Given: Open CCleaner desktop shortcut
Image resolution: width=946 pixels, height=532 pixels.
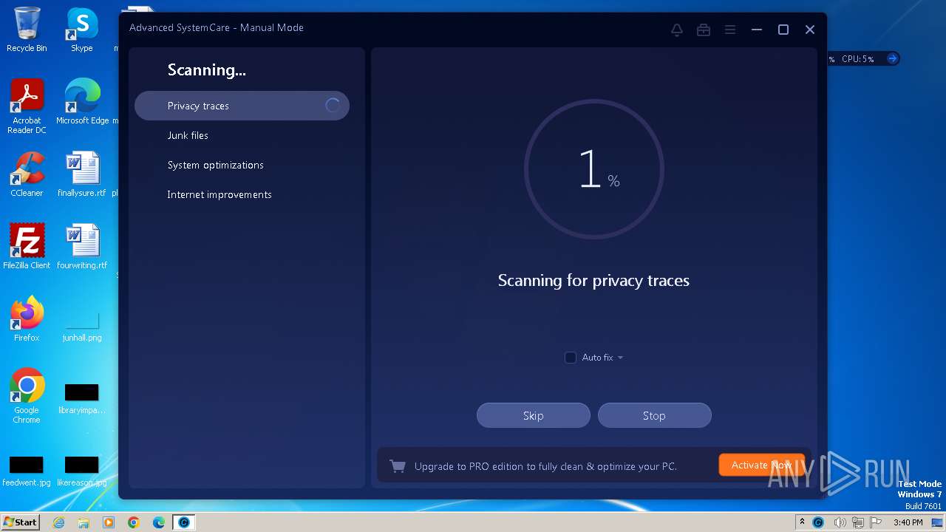Looking at the screenshot, I should pos(27,174).
